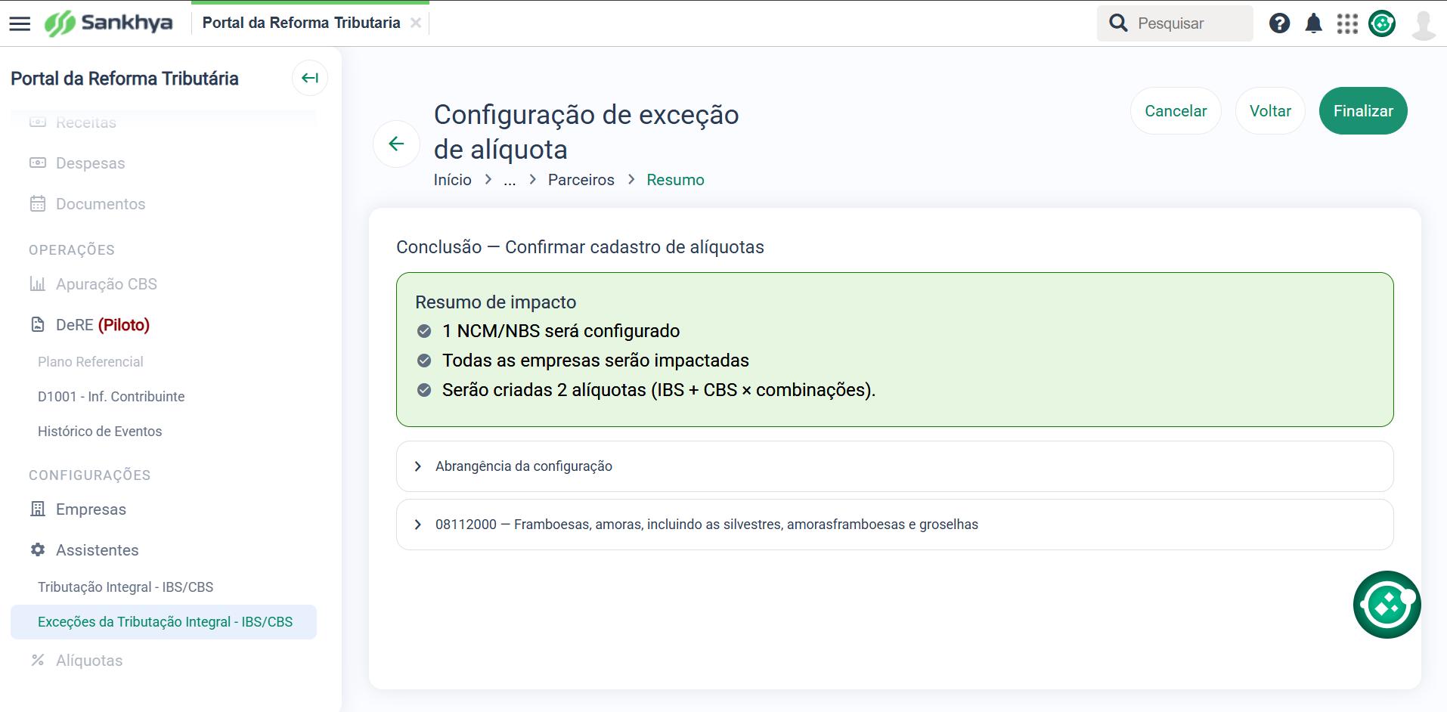
Task: Click the Empresas building icon
Action: (38, 509)
